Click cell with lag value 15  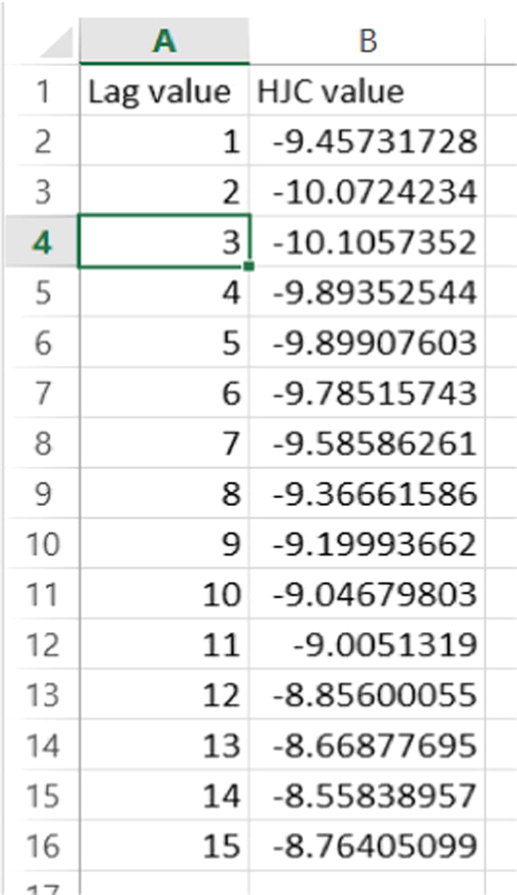coord(164,845)
